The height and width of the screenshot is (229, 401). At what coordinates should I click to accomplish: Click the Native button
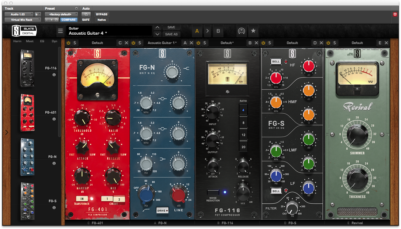[x=102, y=20]
